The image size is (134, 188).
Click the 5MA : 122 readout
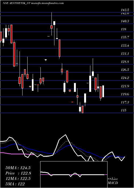(x=15, y=184)
